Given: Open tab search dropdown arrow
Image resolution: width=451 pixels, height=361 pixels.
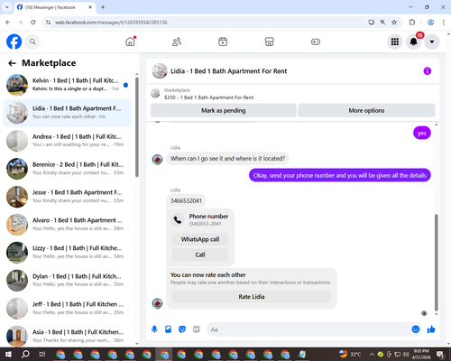Looking at the screenshot, I should pyautogui.click(x=7, y=7).
